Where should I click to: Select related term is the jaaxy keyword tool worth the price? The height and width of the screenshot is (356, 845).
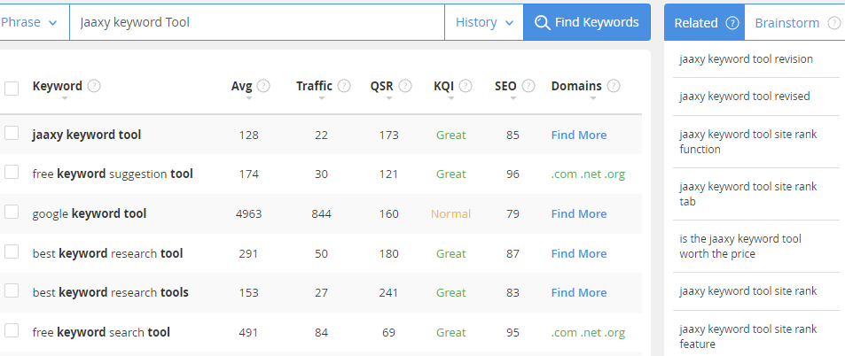click(740, 246)
